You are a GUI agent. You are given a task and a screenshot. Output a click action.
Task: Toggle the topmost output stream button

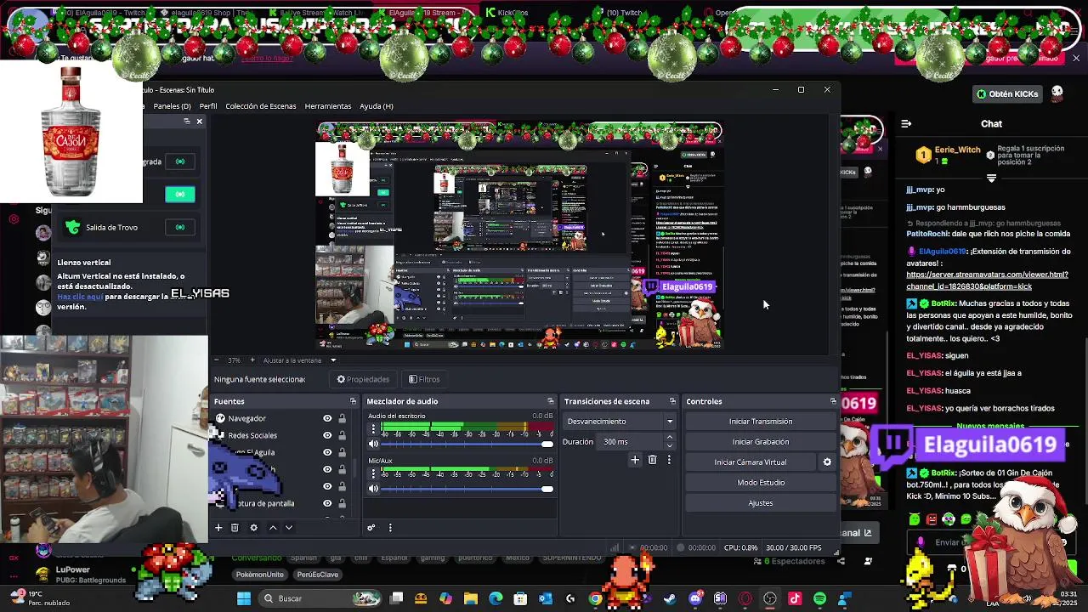(x=180, y=161)
